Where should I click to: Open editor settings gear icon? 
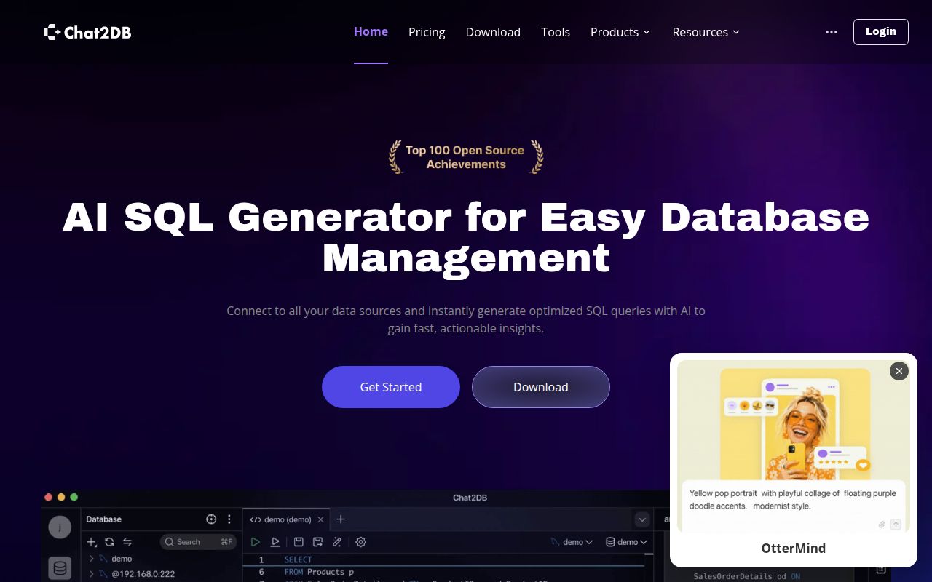(x=360, y=542)
